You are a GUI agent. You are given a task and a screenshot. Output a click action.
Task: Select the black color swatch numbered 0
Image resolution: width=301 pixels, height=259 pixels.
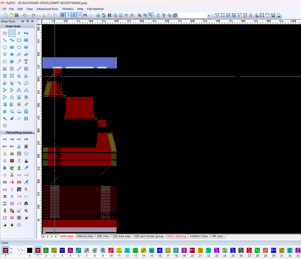[30, 250]
